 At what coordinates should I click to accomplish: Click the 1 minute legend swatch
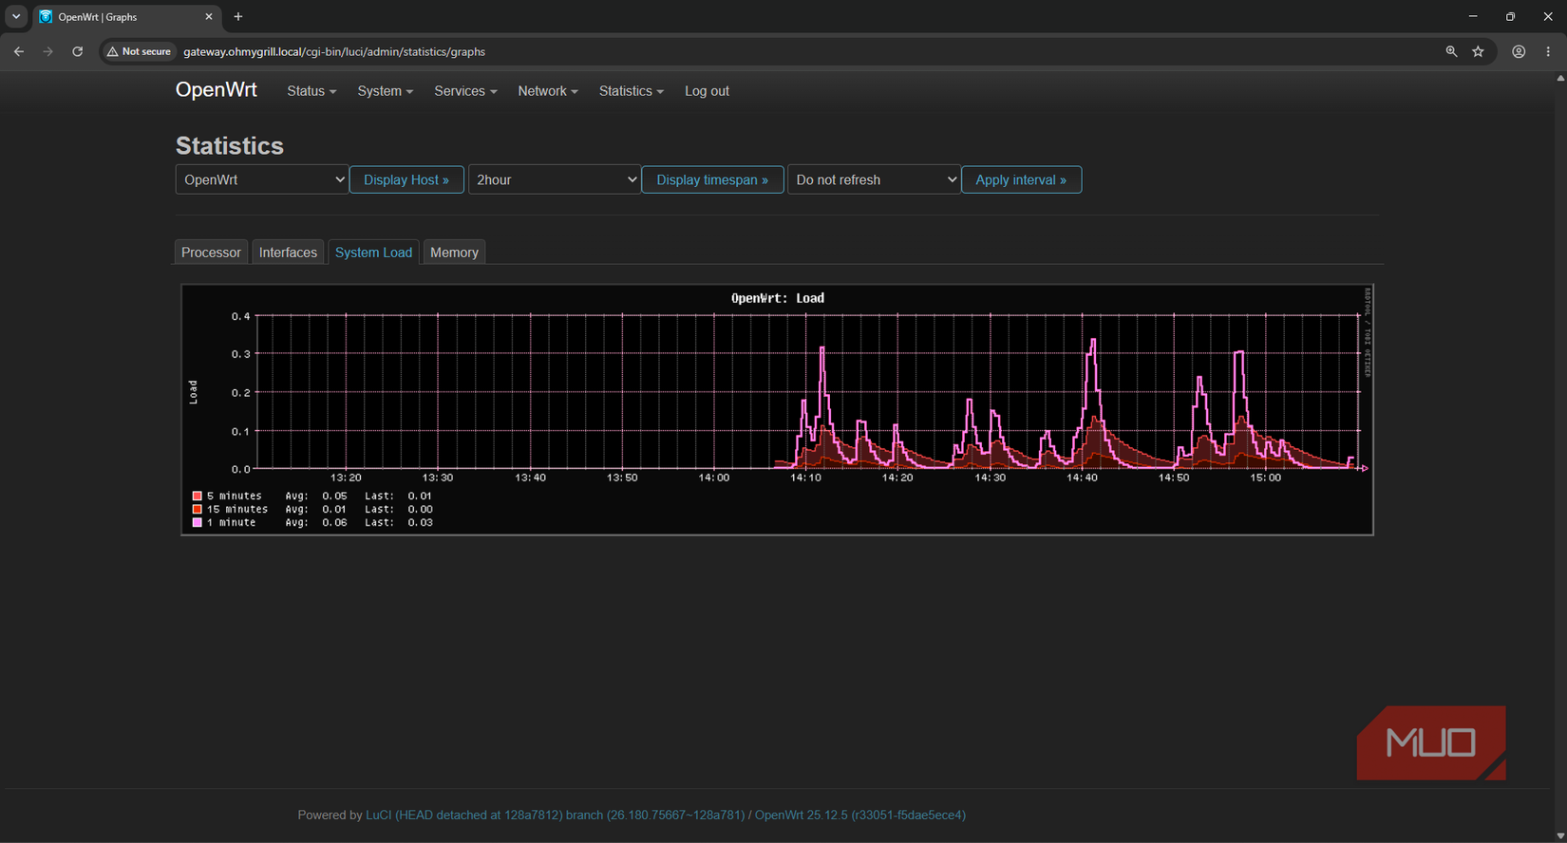pyautogui.click(x=198, y=522)
